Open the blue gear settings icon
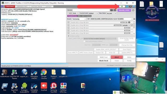This screenshot has height=94, width=167. pos(134,7)
